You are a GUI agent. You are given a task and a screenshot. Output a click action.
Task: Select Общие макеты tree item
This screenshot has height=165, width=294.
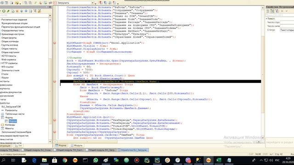pos(9,49)
